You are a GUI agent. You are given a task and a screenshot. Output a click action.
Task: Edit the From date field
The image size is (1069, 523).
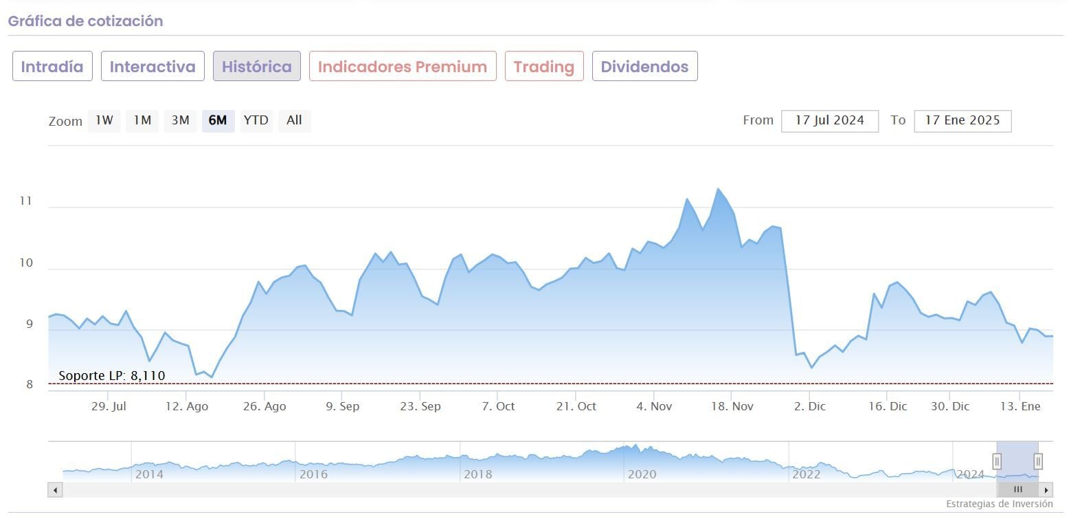point(829,121)
